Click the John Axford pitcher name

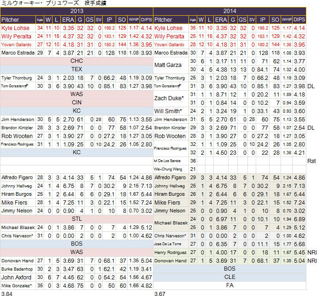tap(16, 278)
